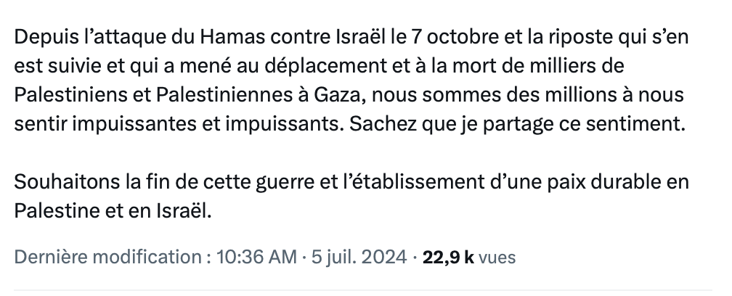Click the 10:36 AM timestamp

pos(256,257)
